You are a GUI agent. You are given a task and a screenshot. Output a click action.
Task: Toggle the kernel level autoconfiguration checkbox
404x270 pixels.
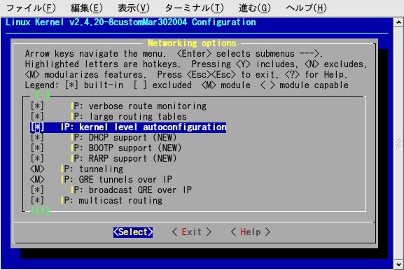[x=37, y=127]
